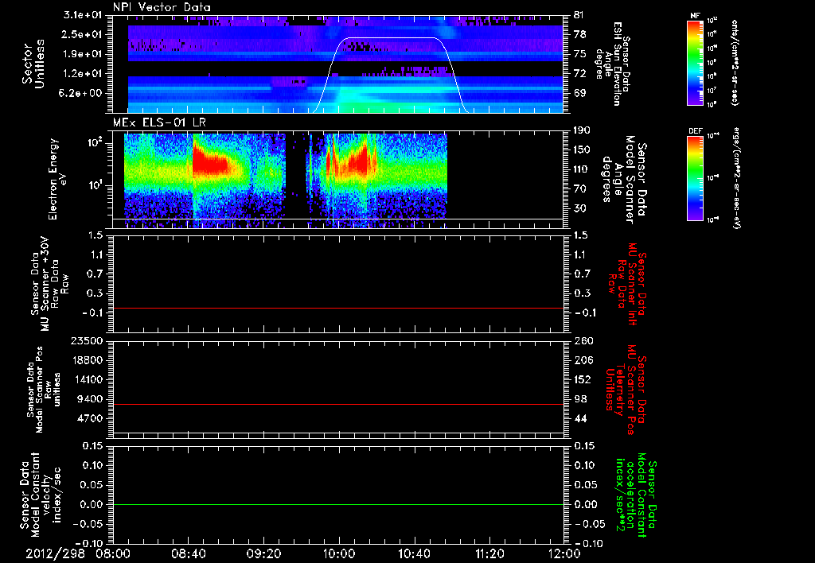Screen dimensions: 815x563
Task: Click the "3.1e+01" Sector axis tick
Action: pos(83,15)
